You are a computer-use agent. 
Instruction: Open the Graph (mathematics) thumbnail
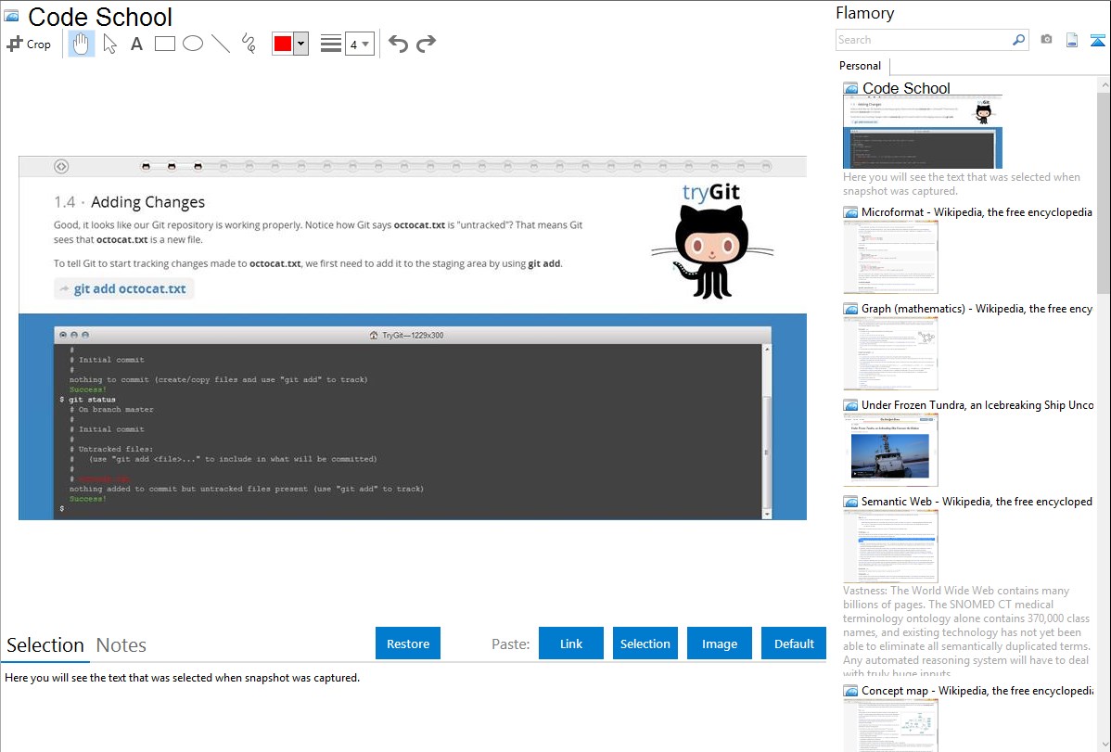click(890, 353)
